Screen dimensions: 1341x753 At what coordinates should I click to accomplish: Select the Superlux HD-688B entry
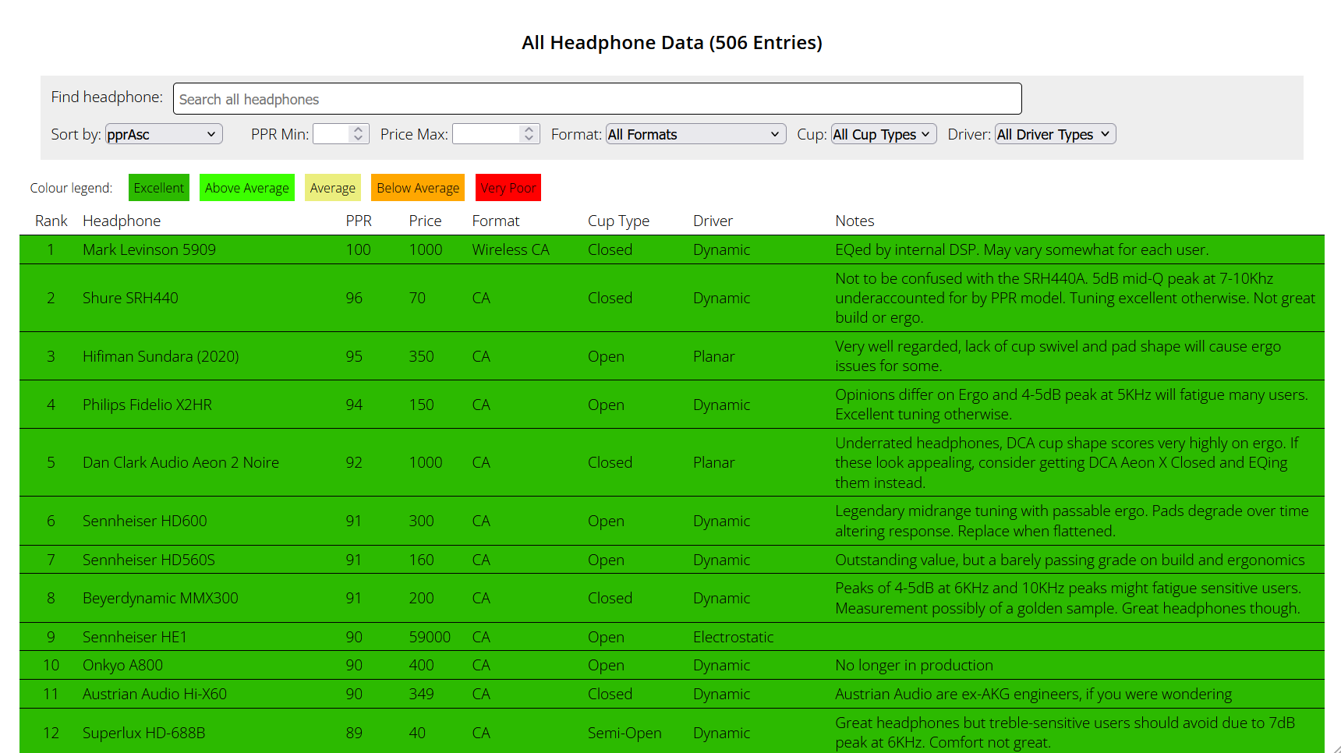pyautogui.click(x=144, y=733)
